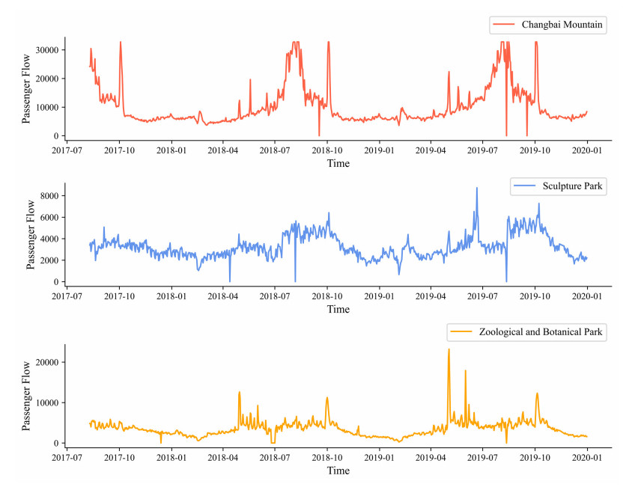Click the Passenger Flow axis title of the bottom chart
Screen dimensions: 644x499
pos(27,397)
